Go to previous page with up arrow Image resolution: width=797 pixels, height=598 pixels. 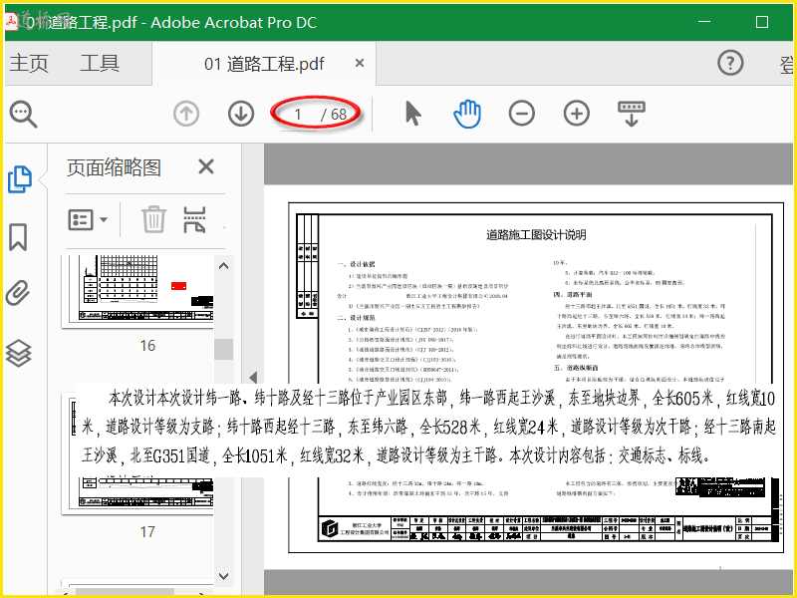(186, 114)
